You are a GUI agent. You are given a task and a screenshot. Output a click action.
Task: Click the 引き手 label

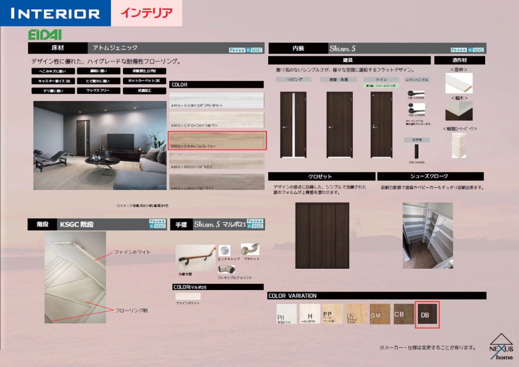click(x=417, y=140)
